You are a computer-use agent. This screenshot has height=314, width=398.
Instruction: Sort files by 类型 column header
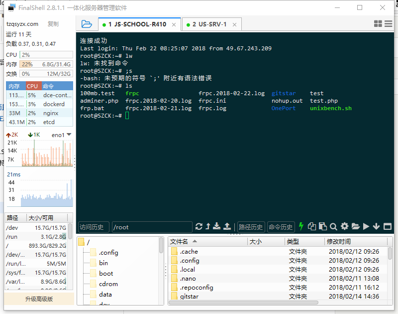[x=304, y=241]
